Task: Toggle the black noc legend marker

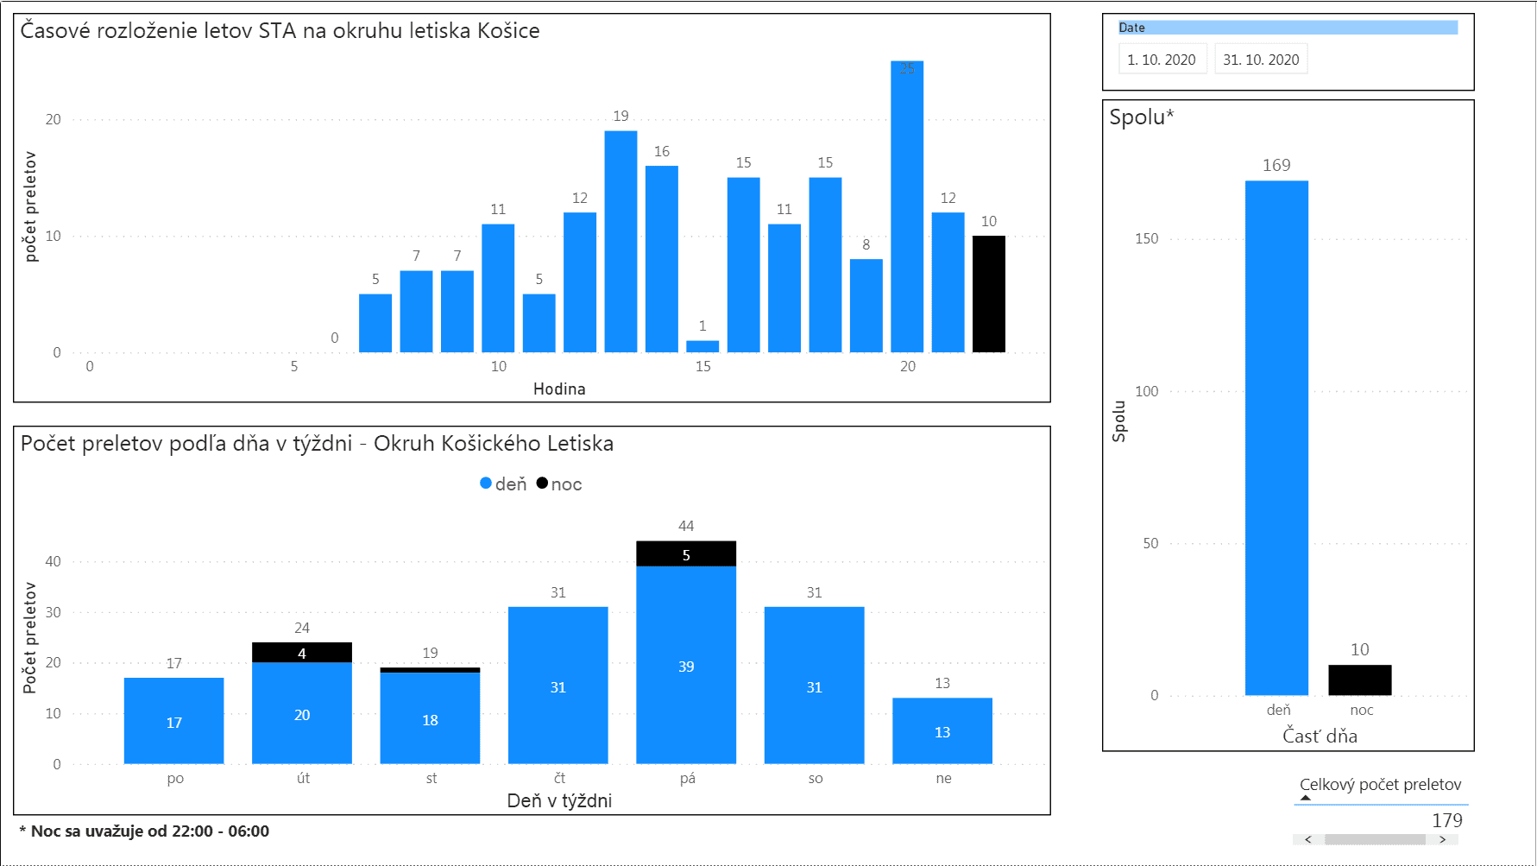Action: [x=542, y=484]
